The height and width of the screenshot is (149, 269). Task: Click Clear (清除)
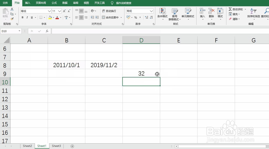click(x=234, y=19)
